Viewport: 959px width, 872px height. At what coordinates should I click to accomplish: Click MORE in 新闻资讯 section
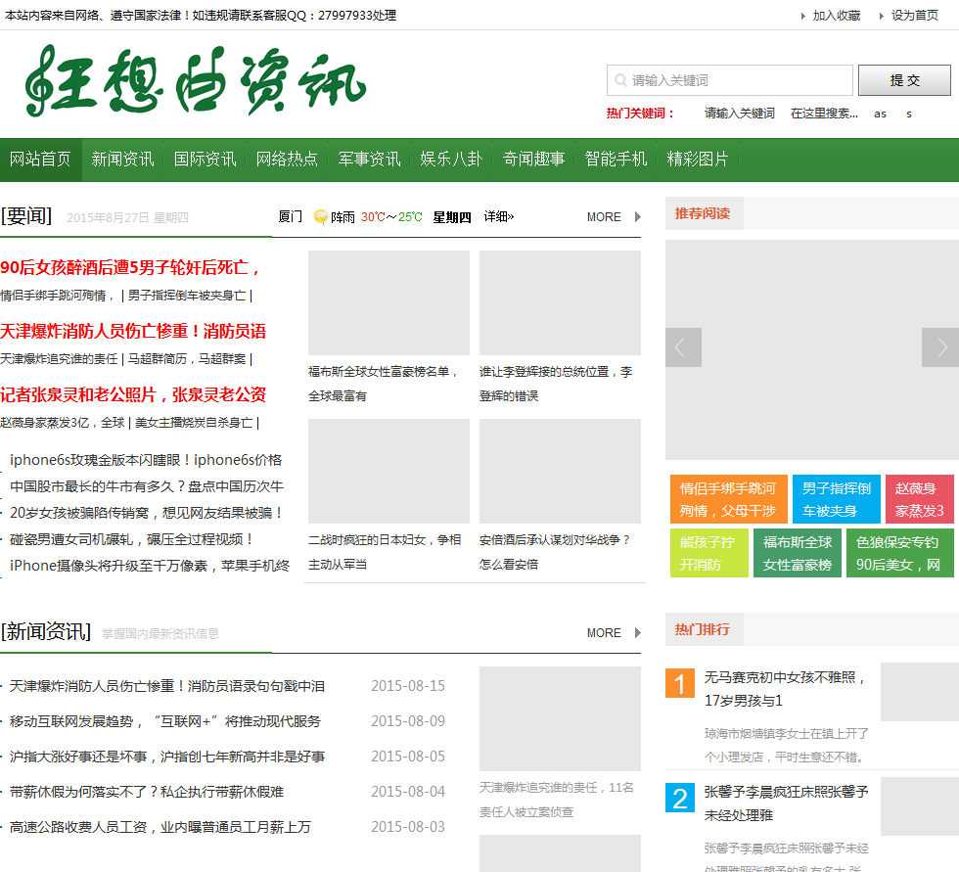[604, 633]
